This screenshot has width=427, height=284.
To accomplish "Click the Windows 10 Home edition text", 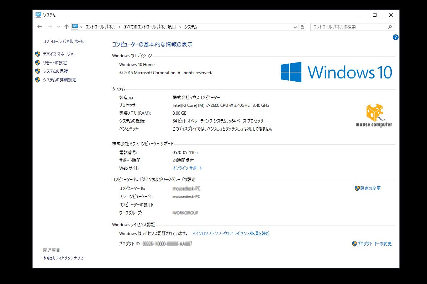I will tap(137, 65).
